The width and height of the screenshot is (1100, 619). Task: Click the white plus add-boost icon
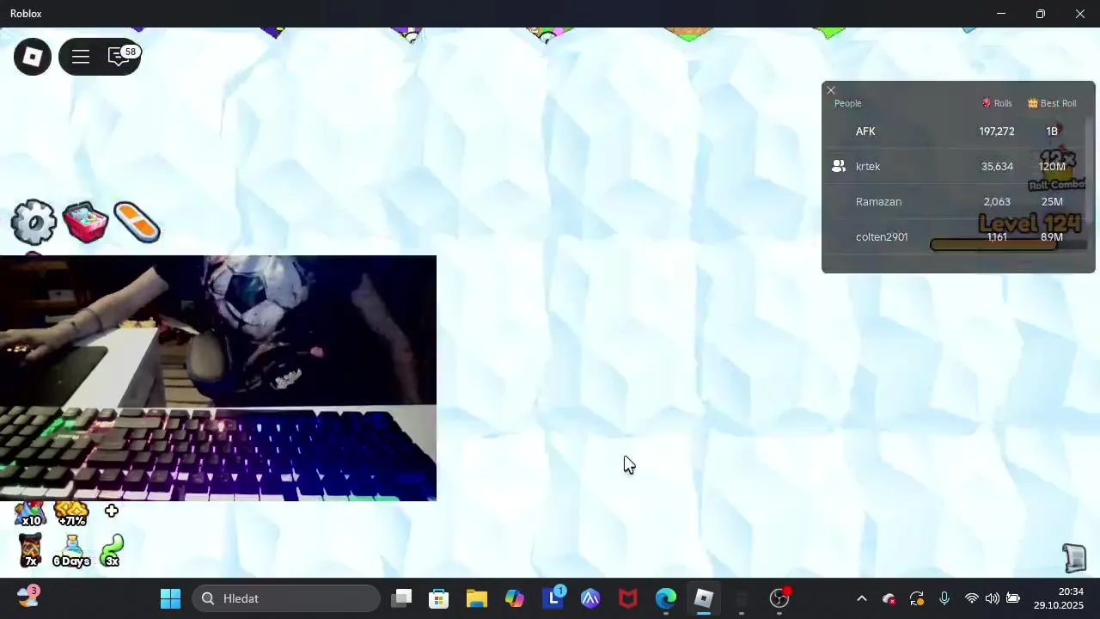pyautogui.click(x=112, y=512)
